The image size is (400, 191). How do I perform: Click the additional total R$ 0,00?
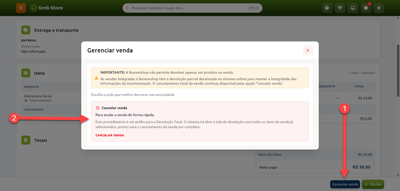point(366,119)
